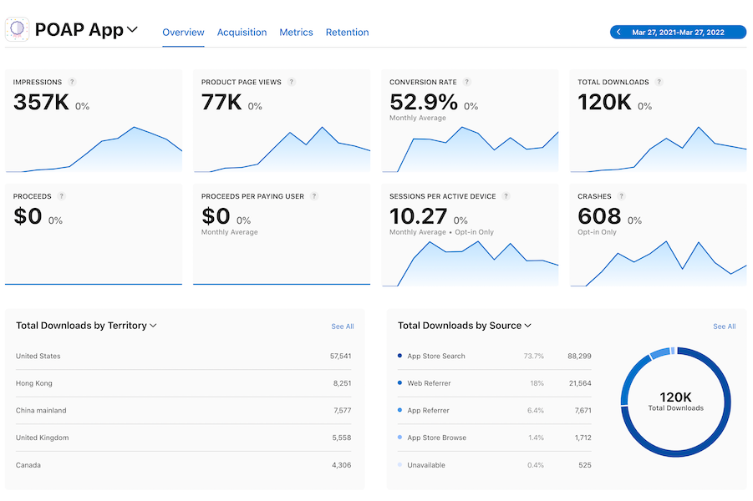Open the Retention tab
The height and width of the screenshot is (501, 753).
(x=347, y=33)
